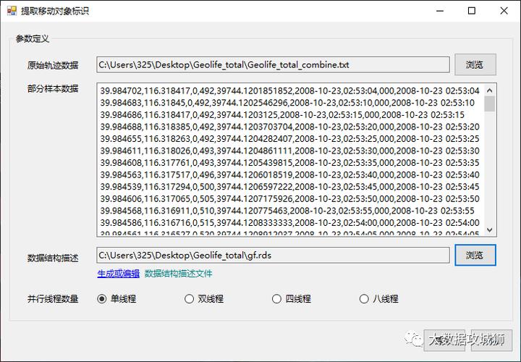521x362 pixels.
Task: Close the 提取移动对象标识 window
Action: coord(504,11)
